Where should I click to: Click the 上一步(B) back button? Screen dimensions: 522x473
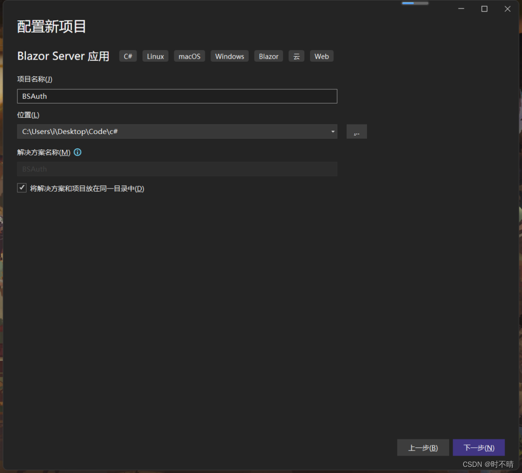tap(423, 448)
